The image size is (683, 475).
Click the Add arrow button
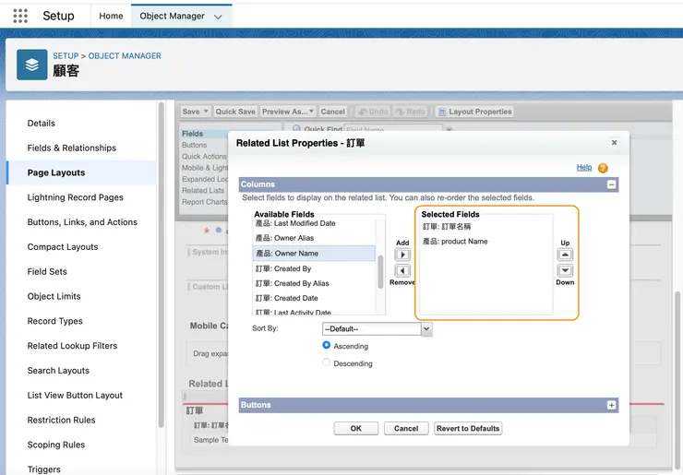pyautogui.click(x=402, y=255)
